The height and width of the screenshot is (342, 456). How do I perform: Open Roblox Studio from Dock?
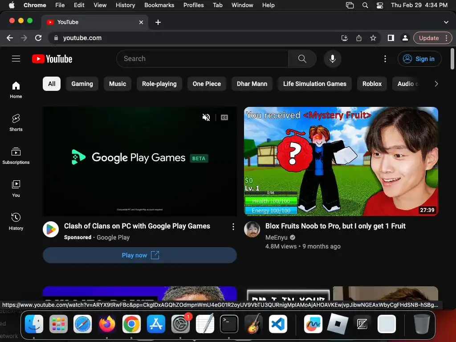[x=338, y=324]
